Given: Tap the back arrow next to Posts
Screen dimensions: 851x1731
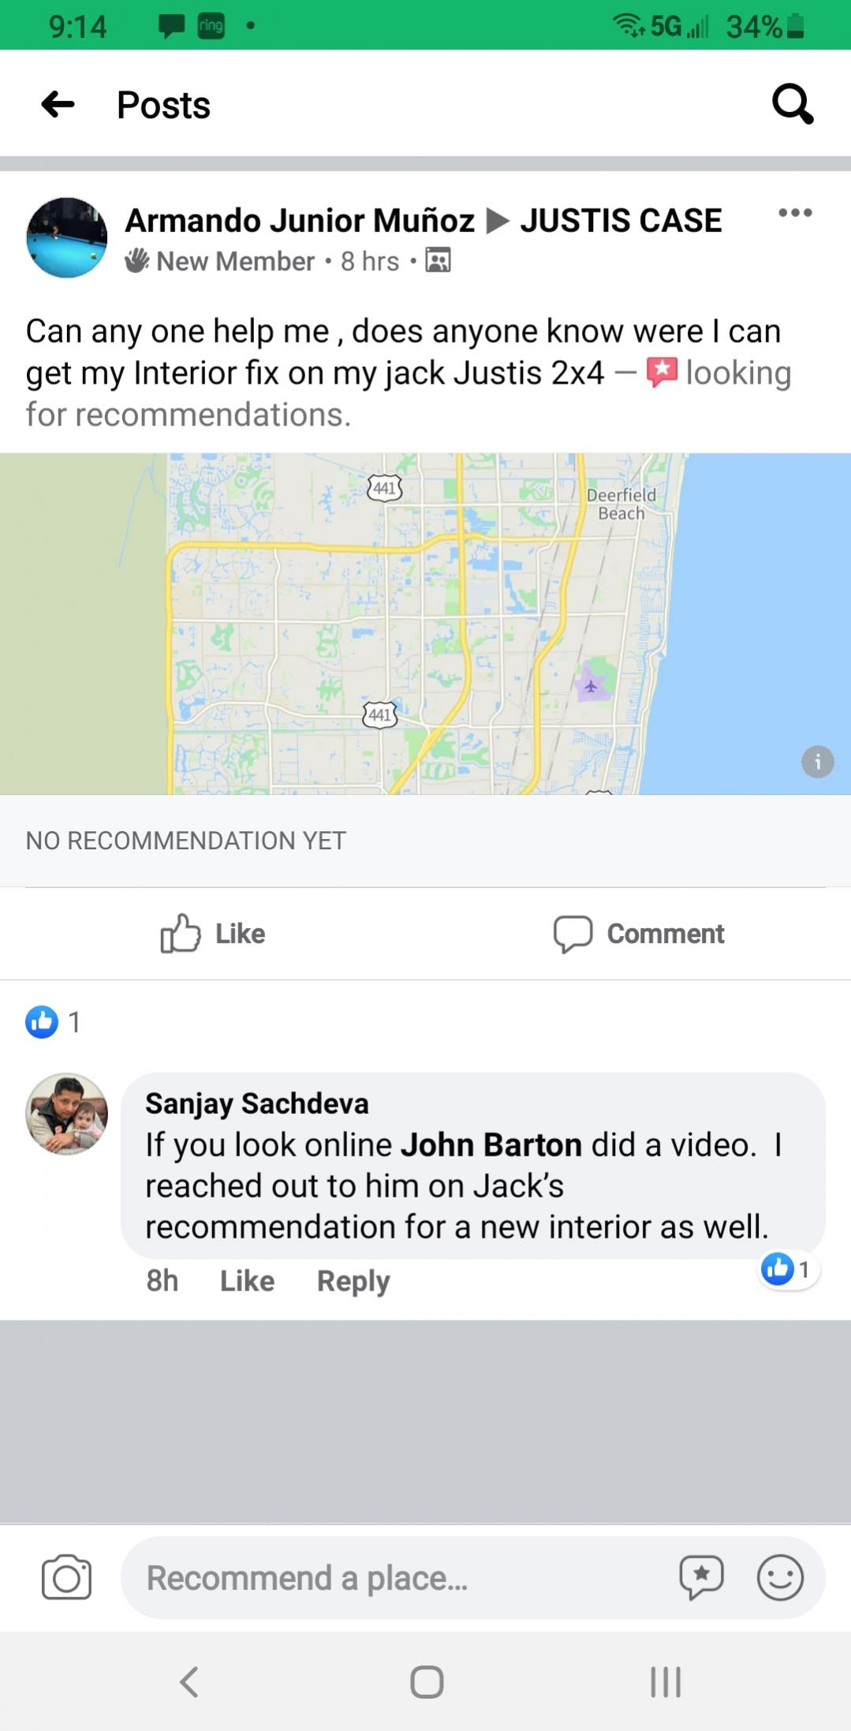Looking at the screenshot, I should click(58, 104).
